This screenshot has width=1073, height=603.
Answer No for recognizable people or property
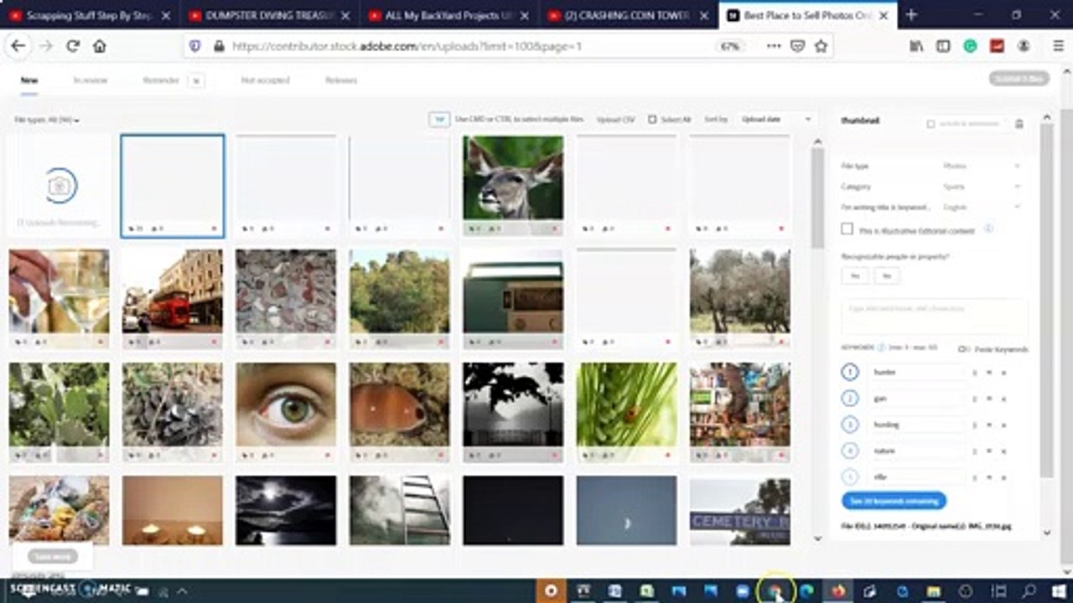click(x=887, y=275)
